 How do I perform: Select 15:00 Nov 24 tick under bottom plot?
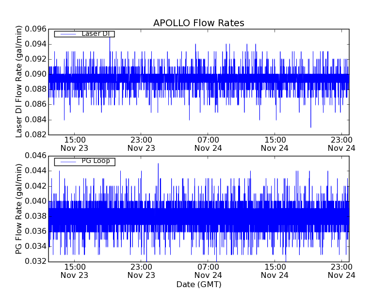(x=275, y=271)
